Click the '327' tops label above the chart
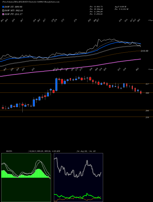153x202 pixels. pyautogui.click(x=98, y=21)
